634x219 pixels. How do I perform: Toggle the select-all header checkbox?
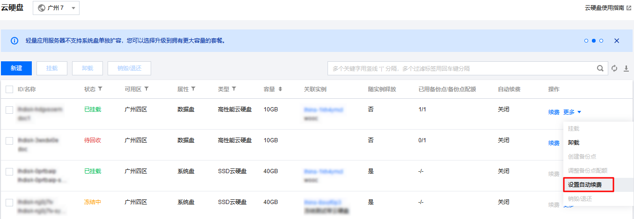[x=9, y=89]
